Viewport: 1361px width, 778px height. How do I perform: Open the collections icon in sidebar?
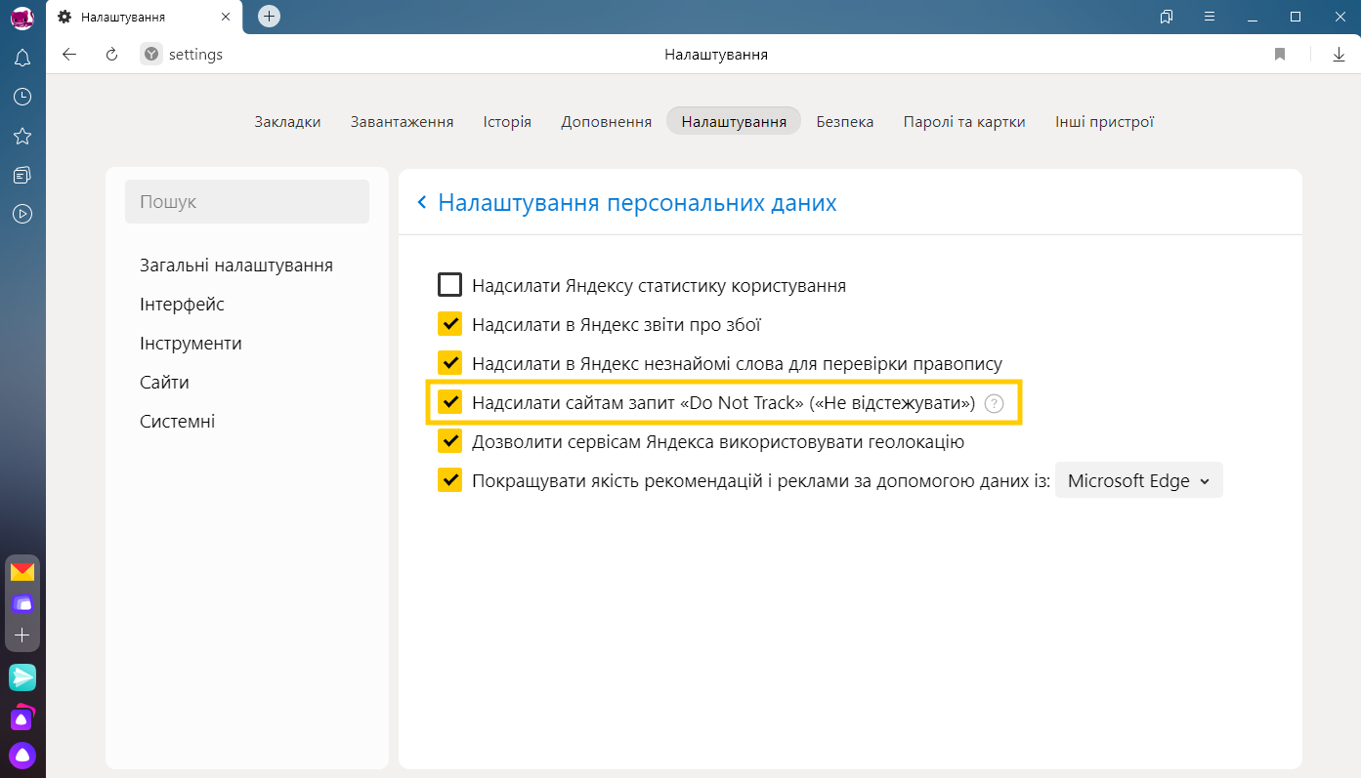(21, 175)
